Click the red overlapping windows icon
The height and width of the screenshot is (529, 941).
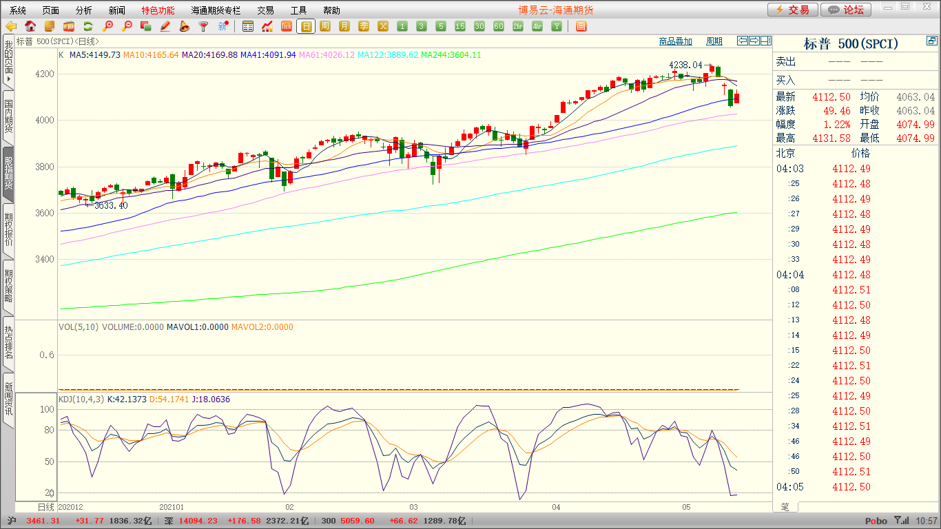tap(146, 26)
